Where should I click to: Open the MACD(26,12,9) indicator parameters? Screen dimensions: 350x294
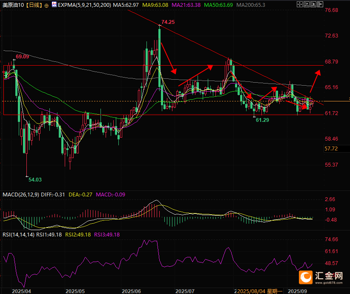coord(21,195)
